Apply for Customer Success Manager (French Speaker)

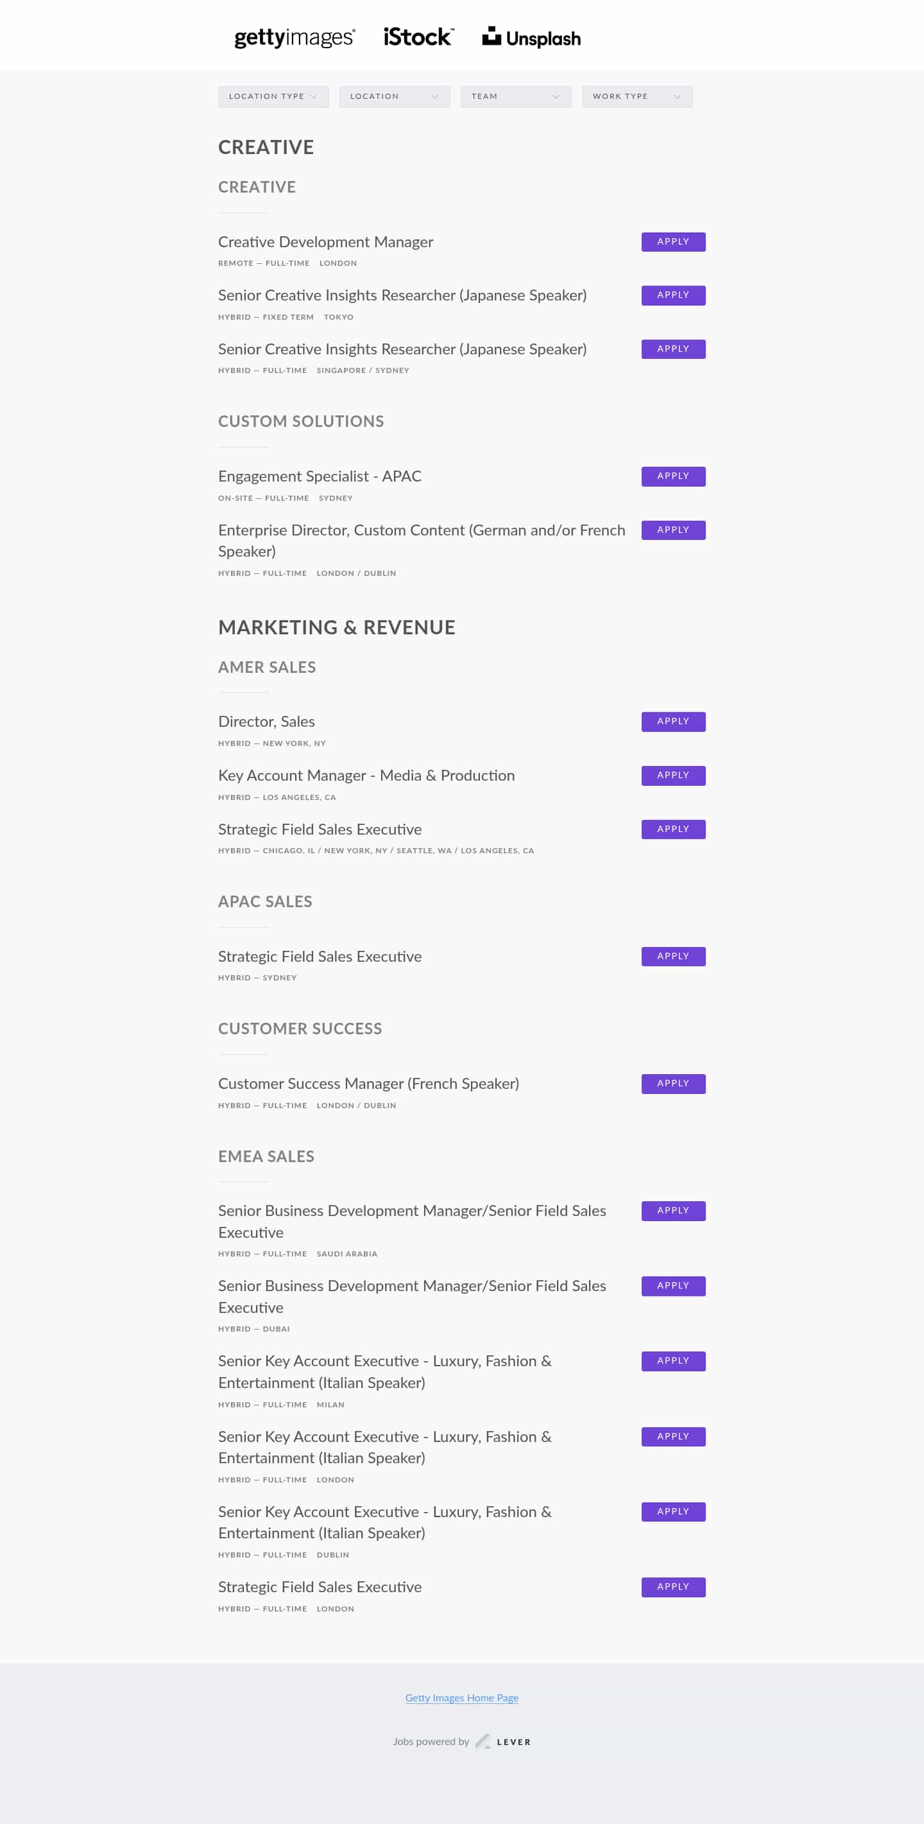pyautogui.click(x=673, y=1083)
